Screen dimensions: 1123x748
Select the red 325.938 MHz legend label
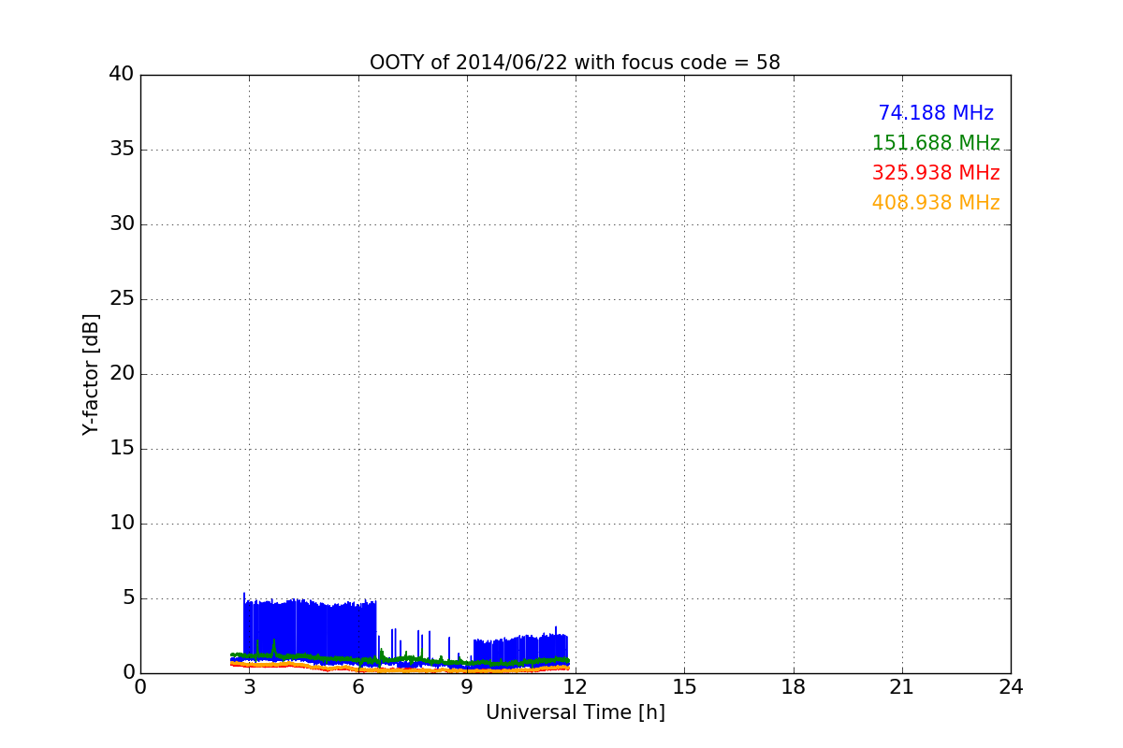(x=936, y=173)
